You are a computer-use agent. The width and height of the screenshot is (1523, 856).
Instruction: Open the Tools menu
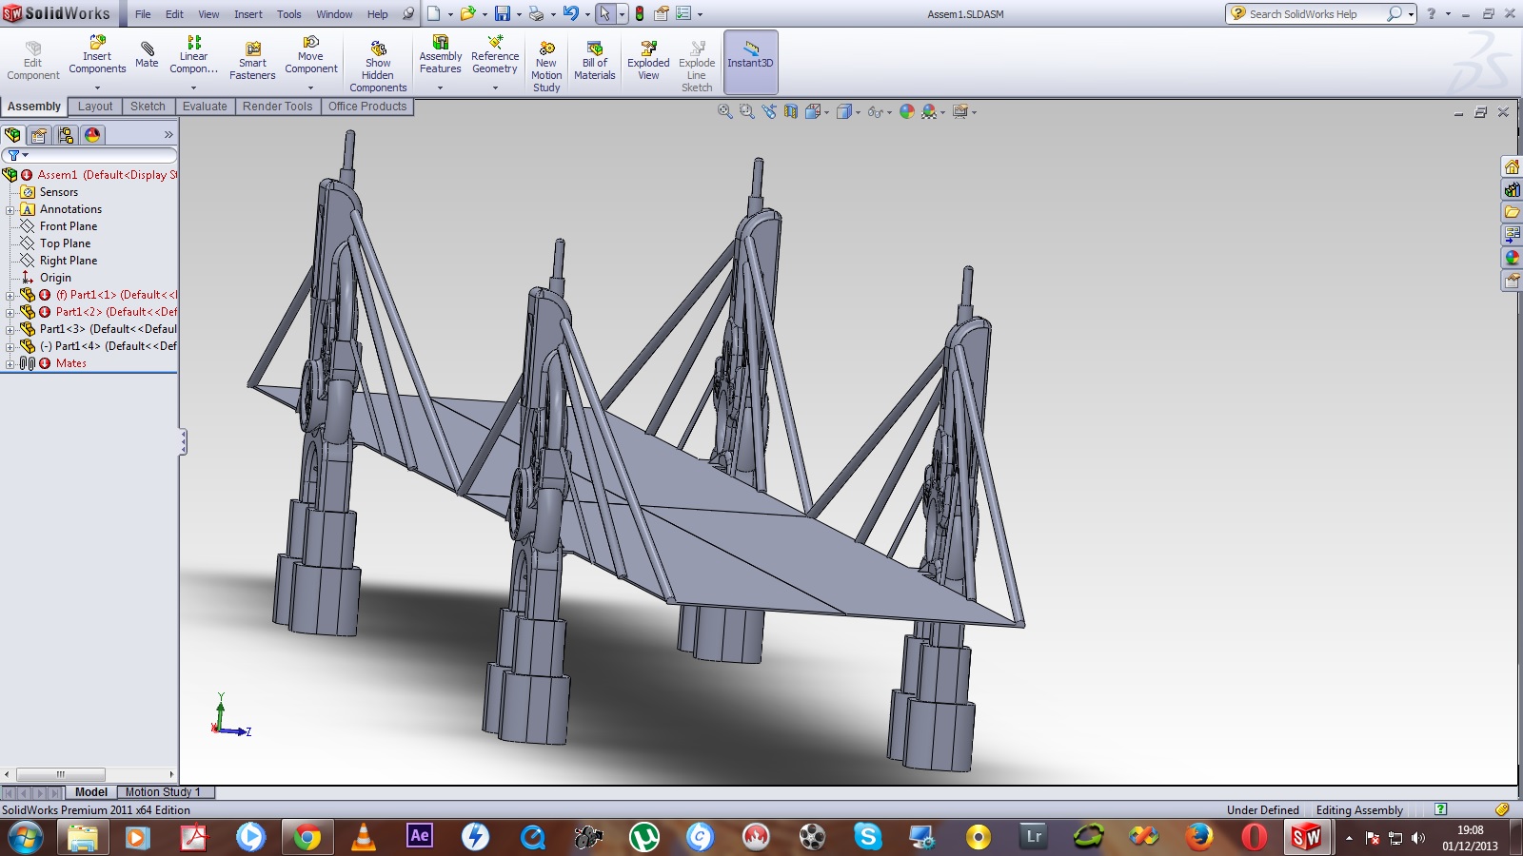tap(288, 14)
